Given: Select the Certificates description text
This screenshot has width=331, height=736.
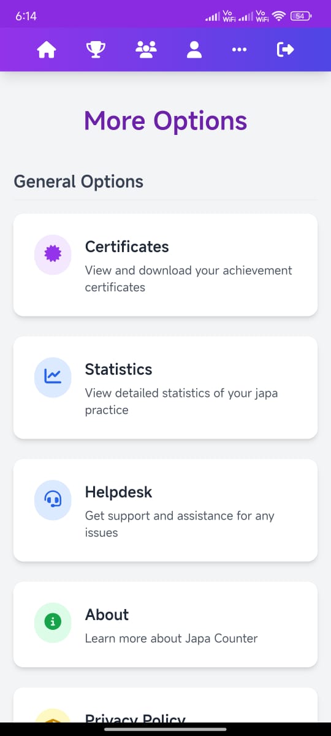Looking at the screenshot, I should [189, 278].
